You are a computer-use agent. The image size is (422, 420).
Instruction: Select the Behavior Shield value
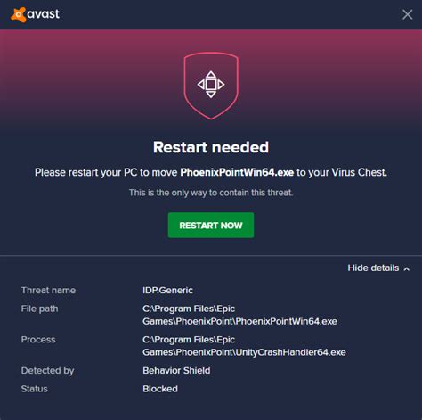tap(176, 371)
